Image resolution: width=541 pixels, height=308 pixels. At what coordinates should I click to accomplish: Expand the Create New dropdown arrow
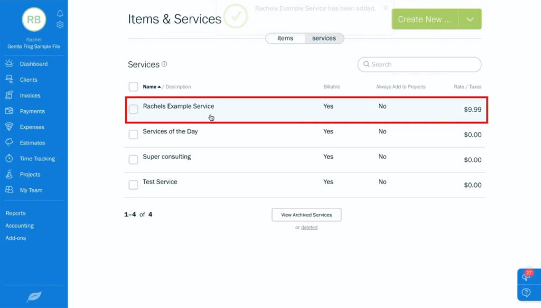(x=470, y=18)
